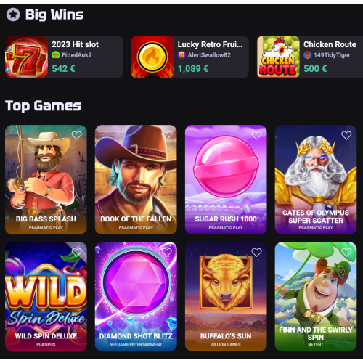
Task: Favorite Gates of Olympus Super Scatter
Action: point(346,135)
